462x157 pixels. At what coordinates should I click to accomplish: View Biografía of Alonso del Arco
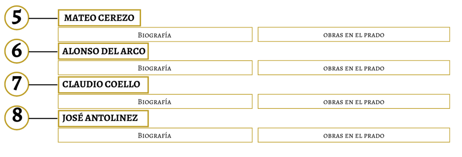155,68
